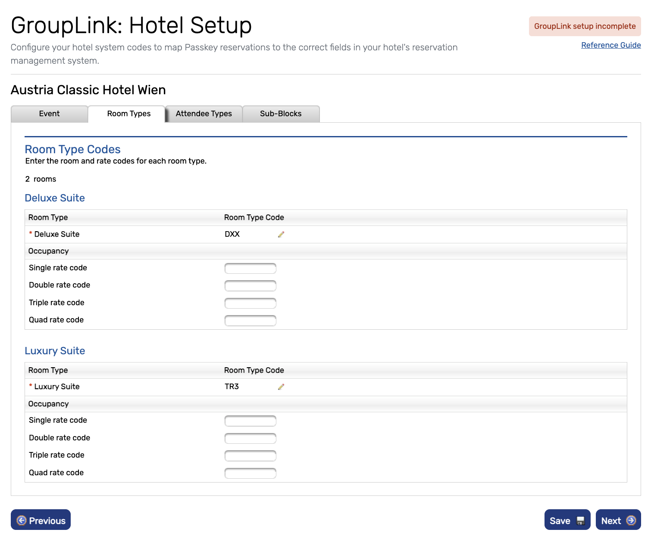Switch to the Attendee Types tab
This screenshot has height=551, width=651.
point(204,114)
